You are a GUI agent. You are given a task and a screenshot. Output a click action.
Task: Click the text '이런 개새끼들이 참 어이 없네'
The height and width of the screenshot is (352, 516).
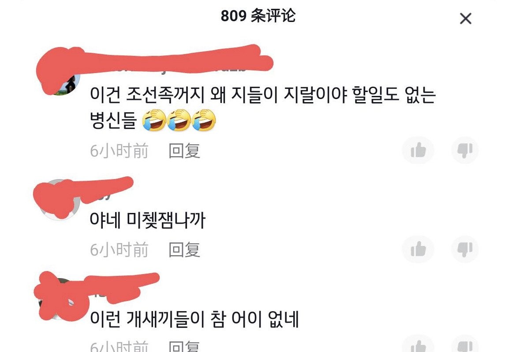click(194, 319)
